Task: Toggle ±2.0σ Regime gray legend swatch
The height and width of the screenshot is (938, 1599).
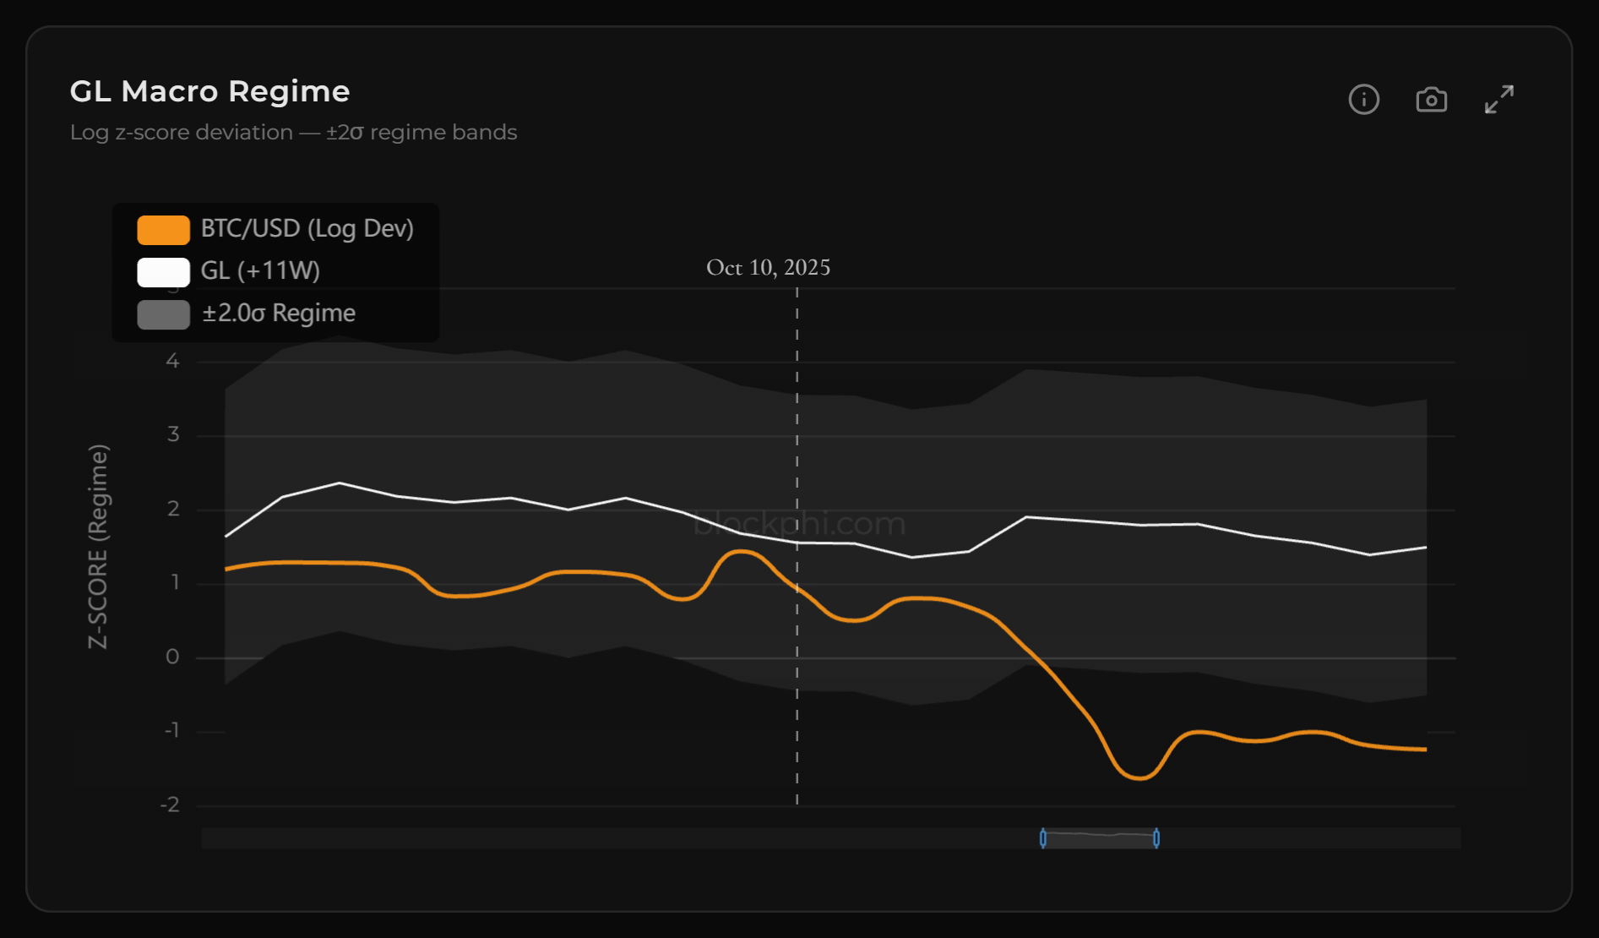Action: pos(164,314)
